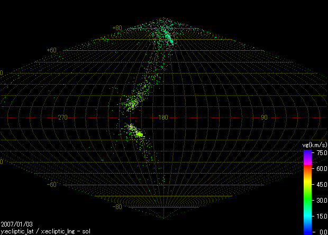Click the 45.0 velocity legend value
Image resolution: width=328 pixels, height=235 pixels.
pos(321,185)
